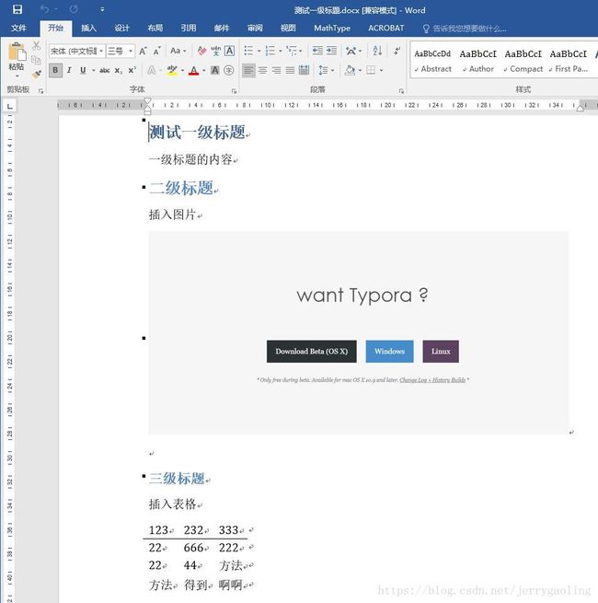Increase paragraph indent
Image resolution: width=598 pixels, height=603 pixels.
point(331,51)
